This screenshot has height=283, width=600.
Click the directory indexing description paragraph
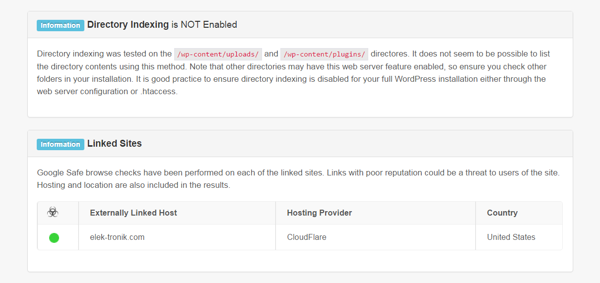pyautogui.click(x=294, y=72)
